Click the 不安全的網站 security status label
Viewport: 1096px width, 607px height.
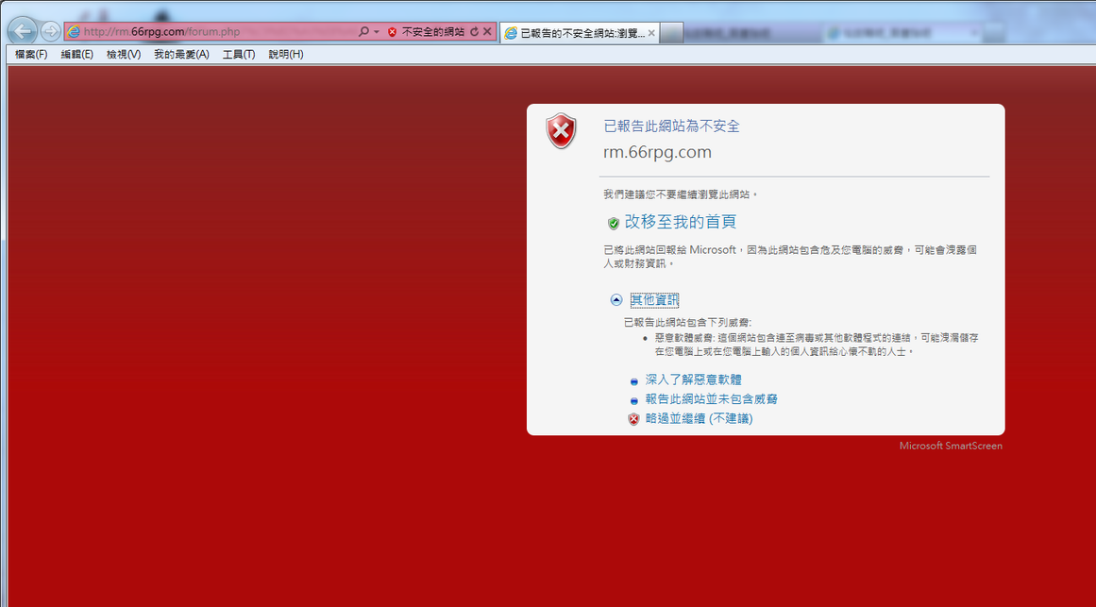(x=432, y=31)
